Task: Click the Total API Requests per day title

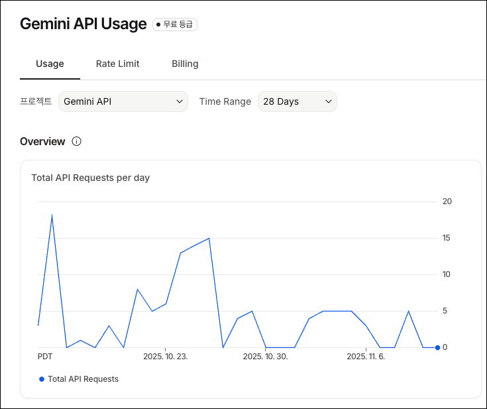Action: click(x=90, y=178)
